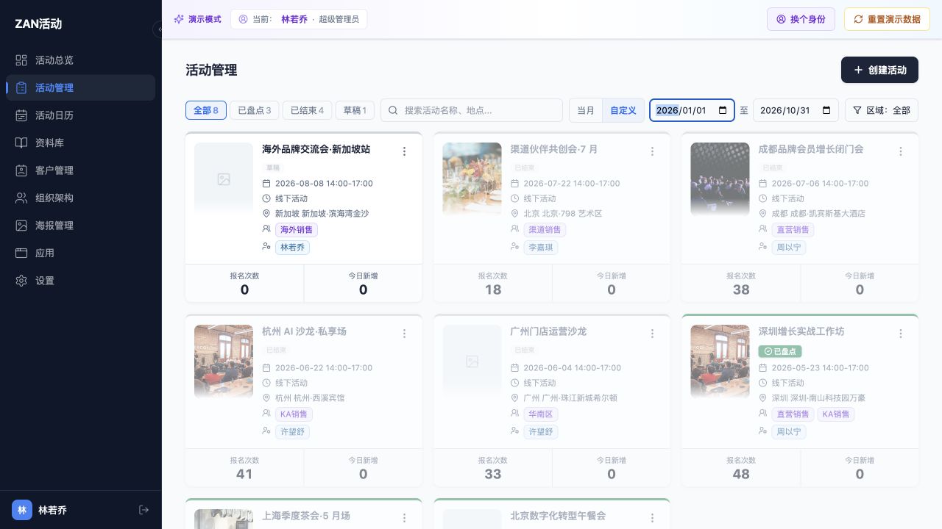Open more menu for 成都品牌会员增长闭门会
Screen dimensions: 942x529
900,151
